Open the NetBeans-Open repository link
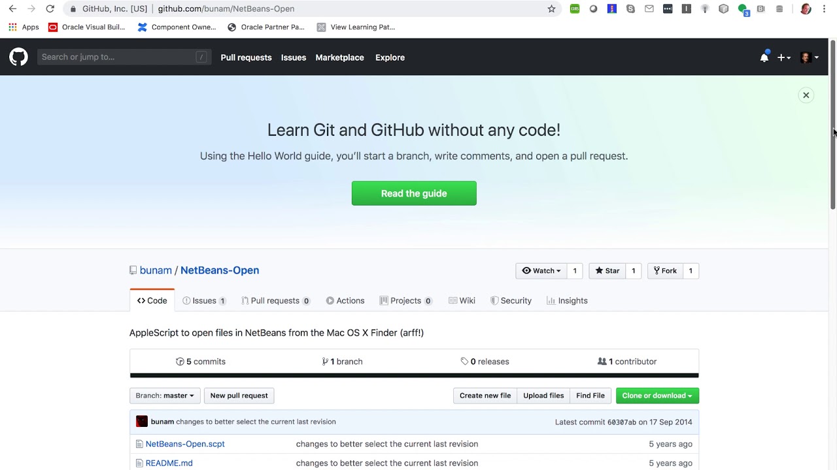The image size is (837, 470). point(220,270)
